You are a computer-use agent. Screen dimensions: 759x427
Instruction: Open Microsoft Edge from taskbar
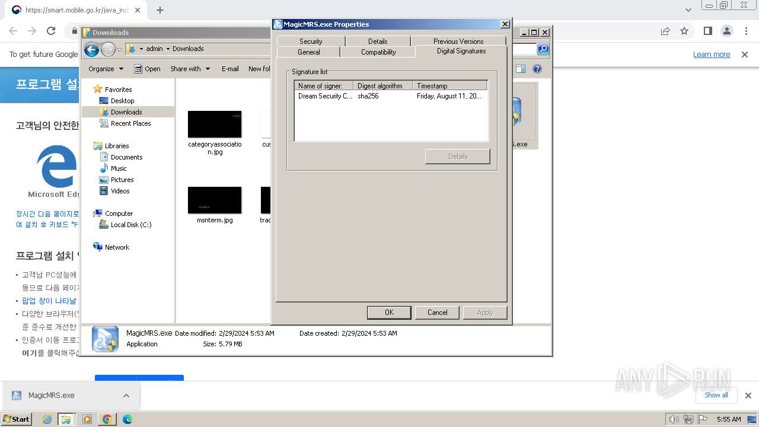click(127, 419)
